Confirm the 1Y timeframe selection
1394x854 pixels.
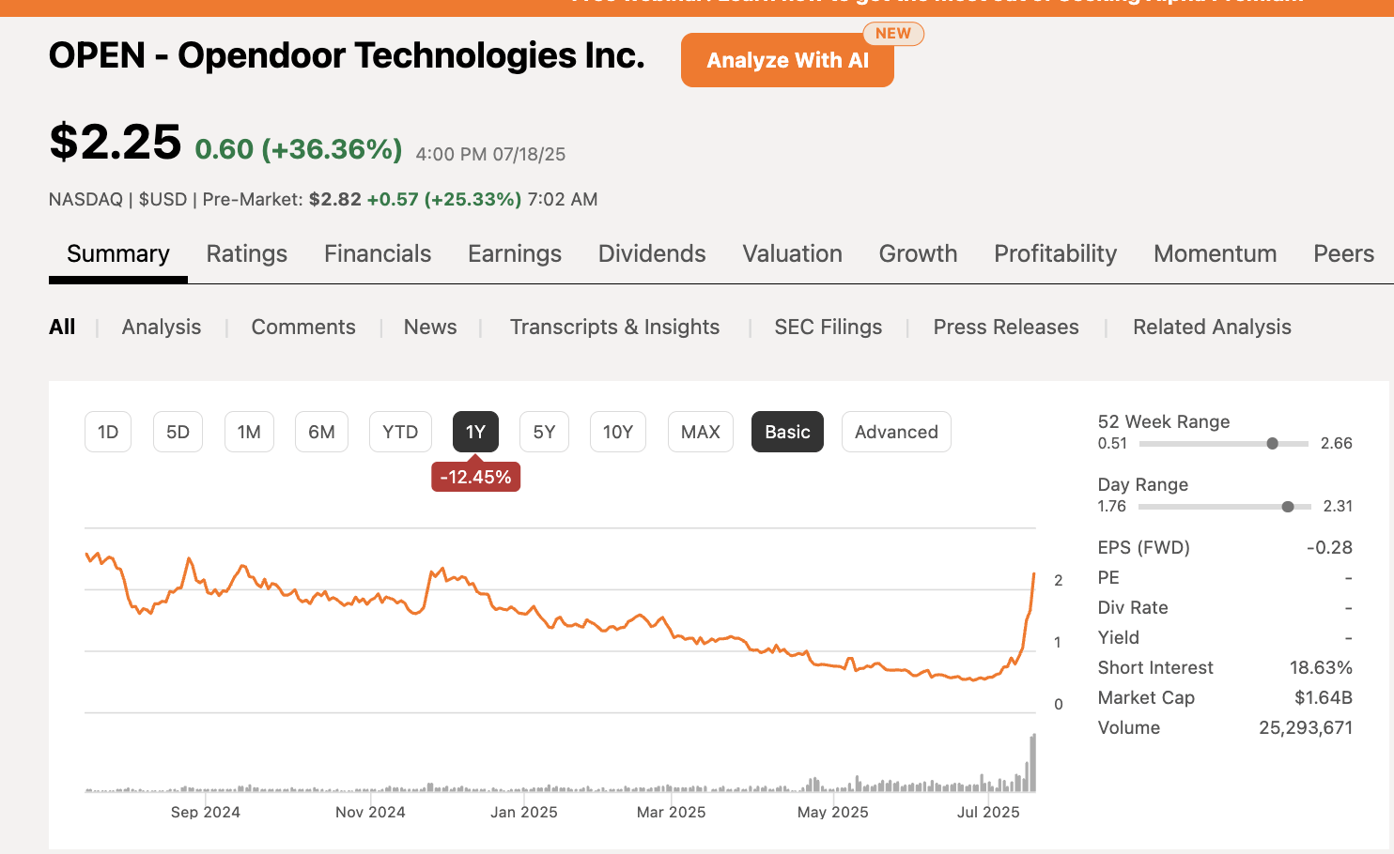pyautogui.click(x=475, y=432)
